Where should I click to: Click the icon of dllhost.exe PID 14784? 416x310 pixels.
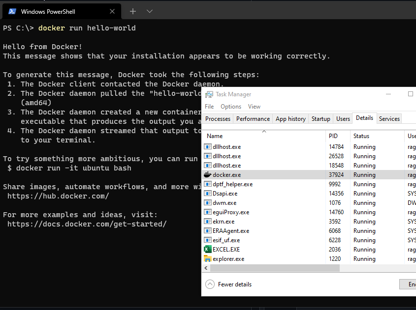(x=207, y=147)
